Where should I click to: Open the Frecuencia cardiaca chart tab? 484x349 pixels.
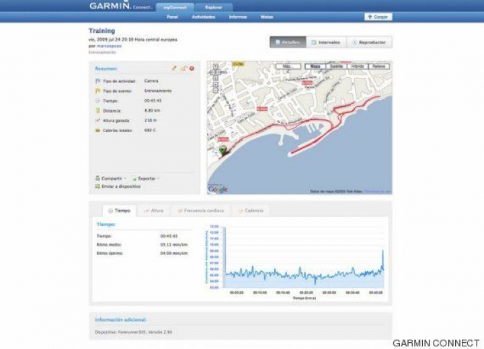(200, 211)
